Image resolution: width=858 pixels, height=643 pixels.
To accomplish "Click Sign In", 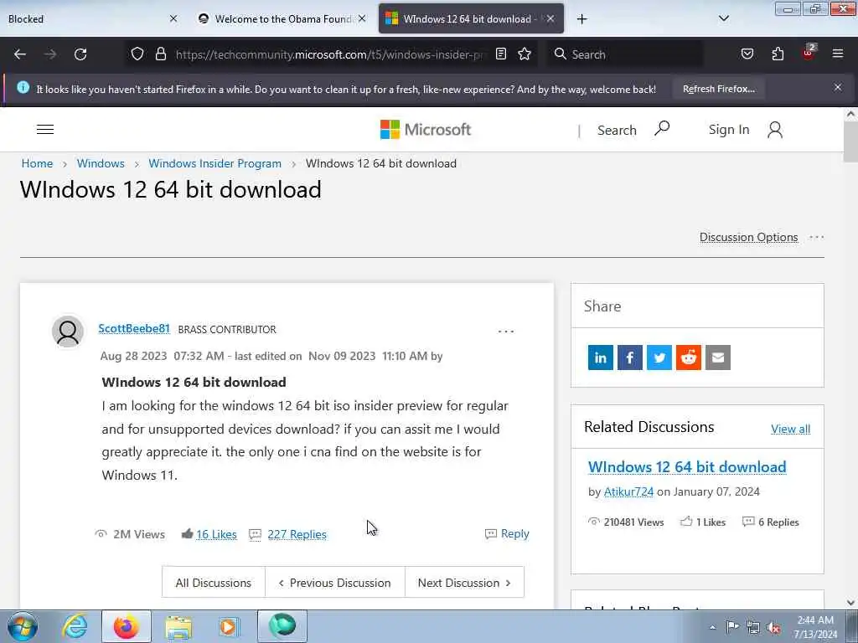I will tap(728, 130).
